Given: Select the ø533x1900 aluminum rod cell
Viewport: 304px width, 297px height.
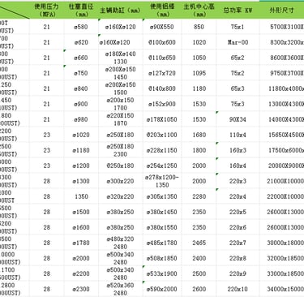Looking at the screenshot, I should [x=162, y=273].
